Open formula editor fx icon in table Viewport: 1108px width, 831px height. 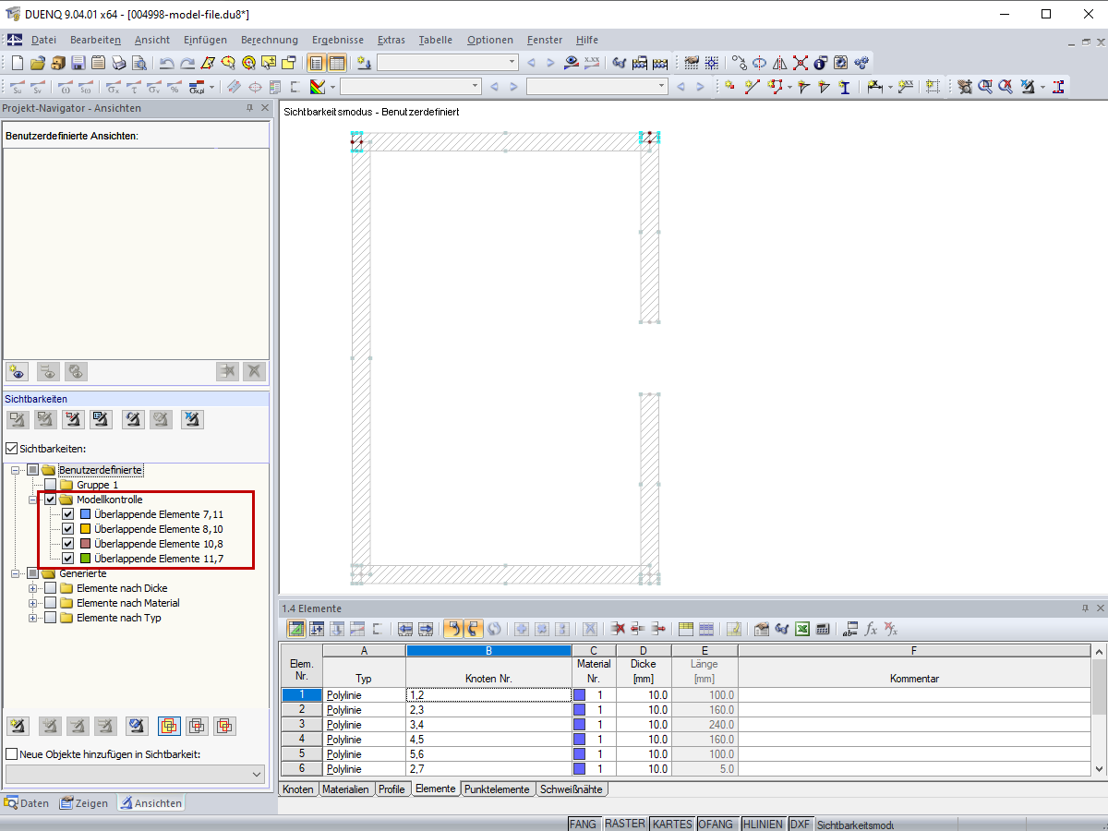point(871,629)
